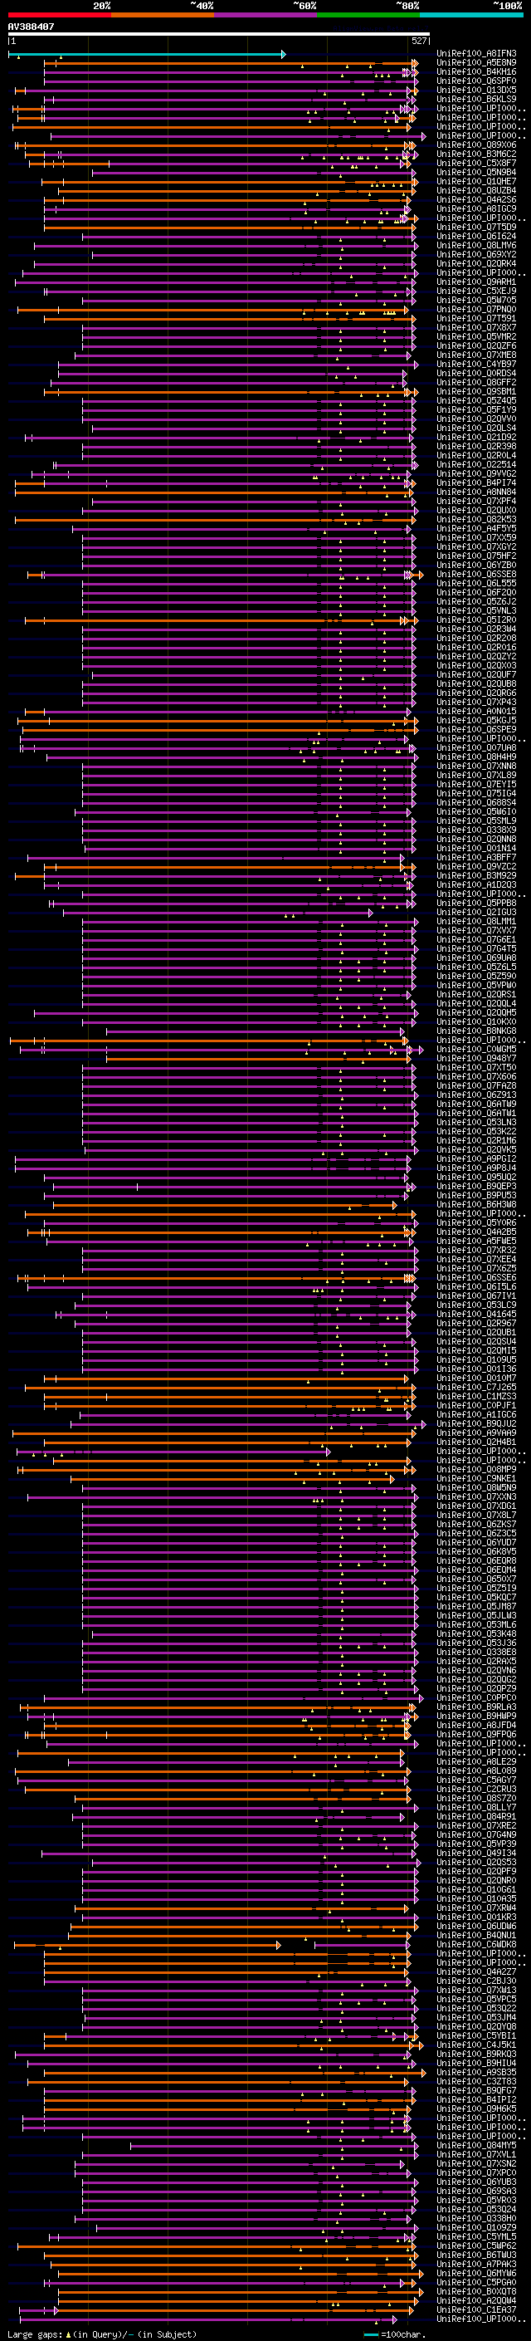Open hit UniRef100_Q7PNQ0
Screen dimensions: 531x2341
point(476,309)
